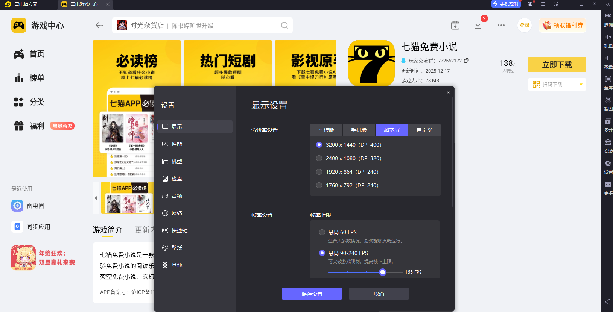The width and height of the screenshot is (613, 312).
Task: Click the search magnifier icon
Action: (x=284, y=25)
